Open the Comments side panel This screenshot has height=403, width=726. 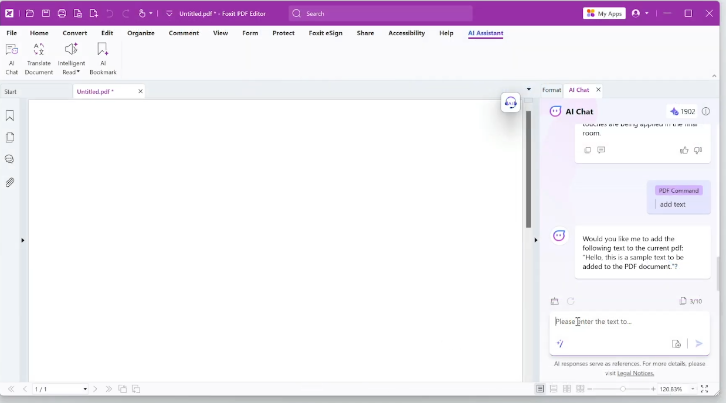[10, 159]
